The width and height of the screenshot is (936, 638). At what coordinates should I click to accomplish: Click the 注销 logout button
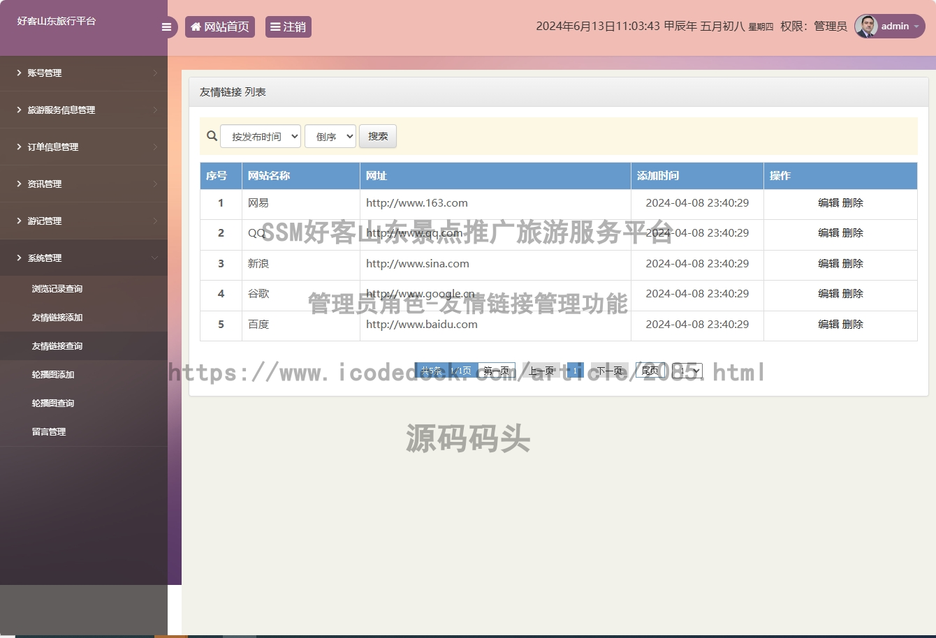[288, 27]
